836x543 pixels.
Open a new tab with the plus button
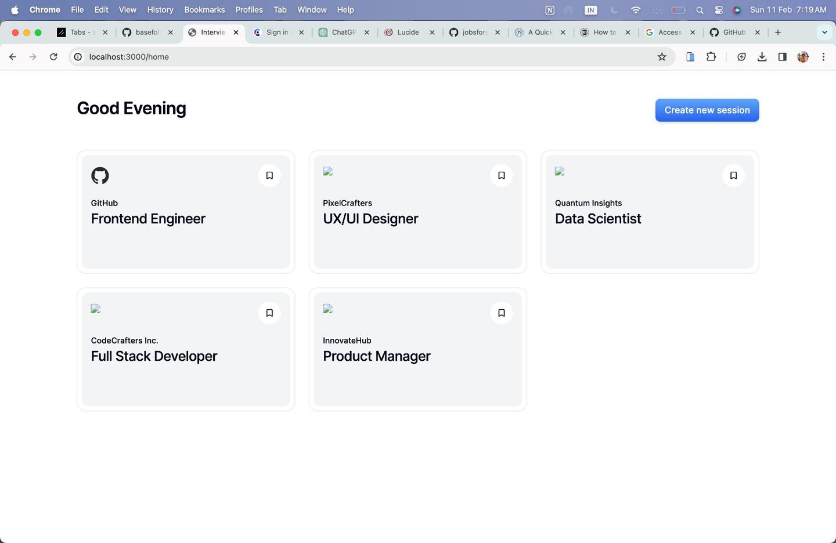(x=778, y=32)
